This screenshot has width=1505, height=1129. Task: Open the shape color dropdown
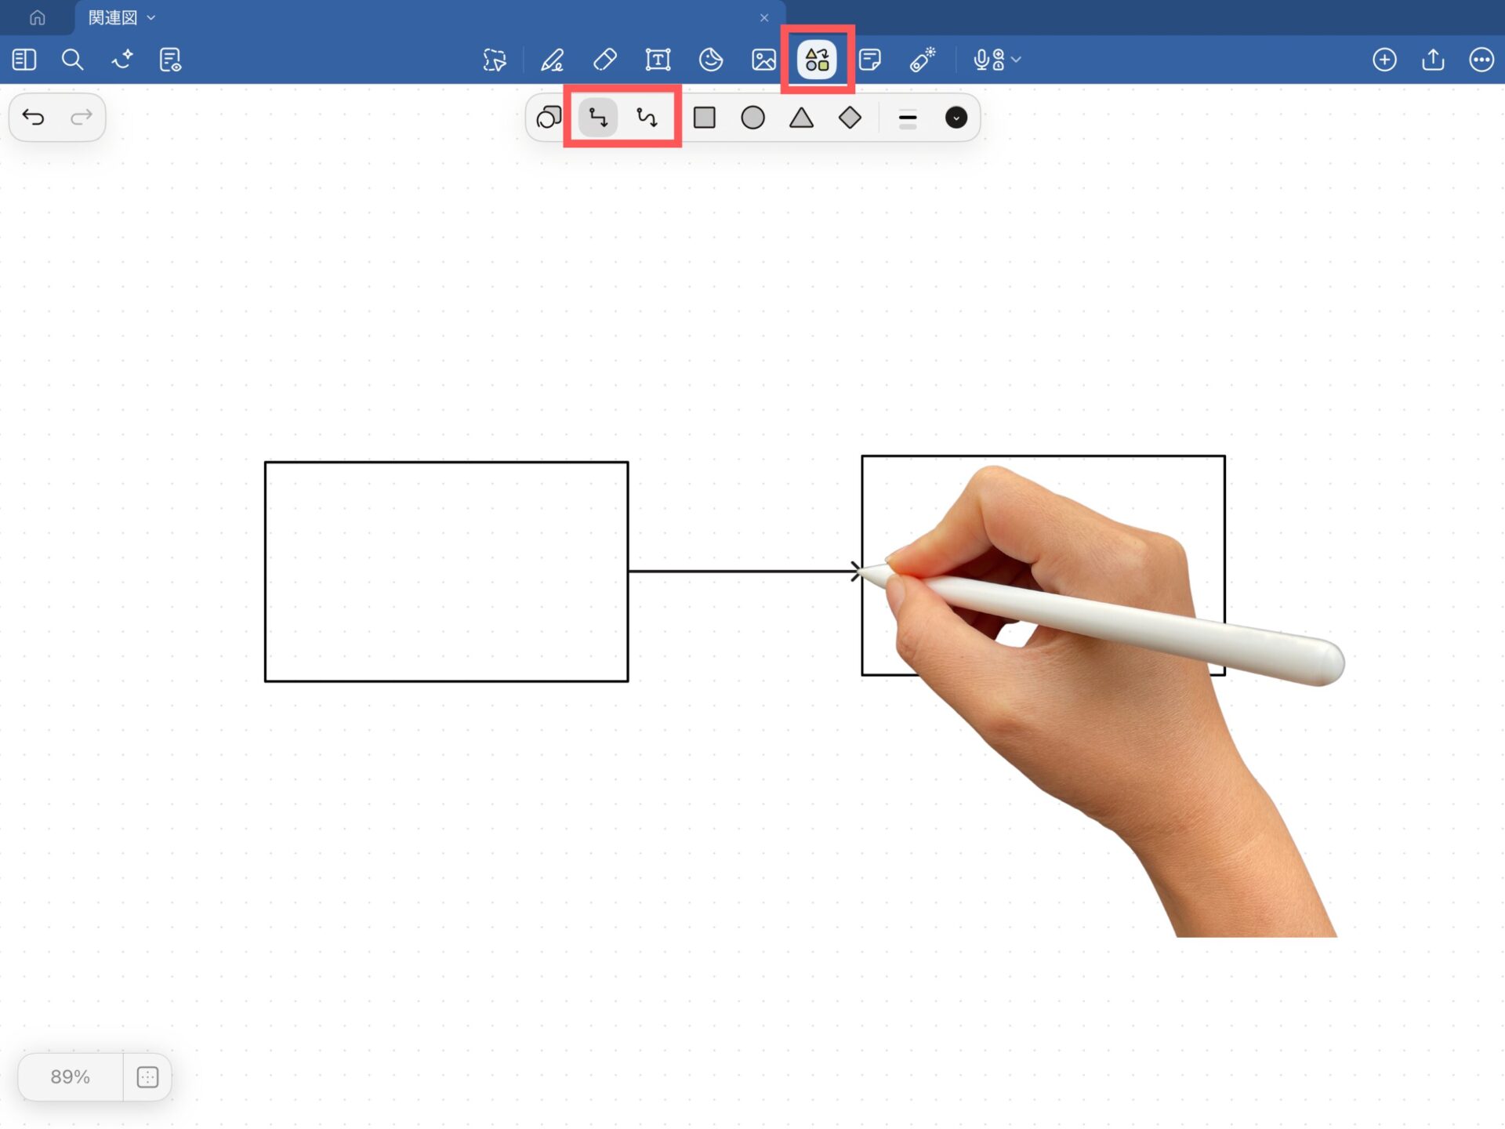pos(956,118)
